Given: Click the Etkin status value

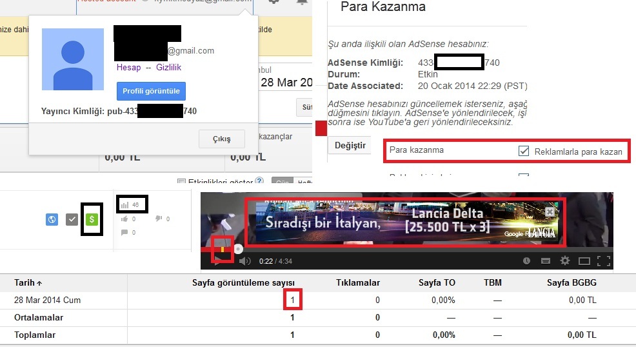Looking at the screenshot, I should pyautogui.click(x=428, y=74).
